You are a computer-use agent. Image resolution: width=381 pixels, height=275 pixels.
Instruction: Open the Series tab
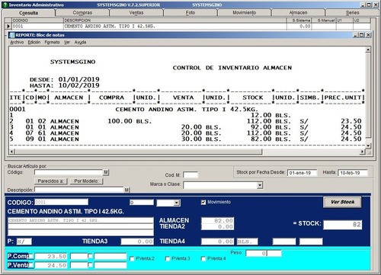352,13
